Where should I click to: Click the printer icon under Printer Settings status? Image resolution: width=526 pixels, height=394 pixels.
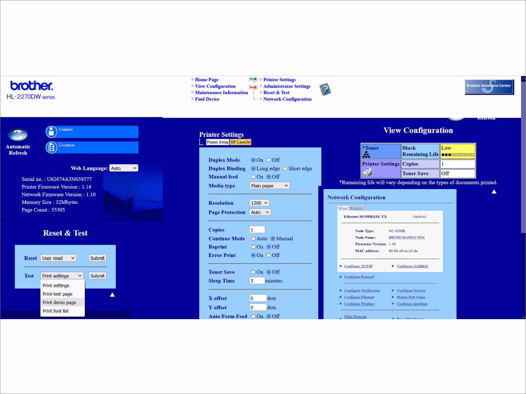point(367,172)
